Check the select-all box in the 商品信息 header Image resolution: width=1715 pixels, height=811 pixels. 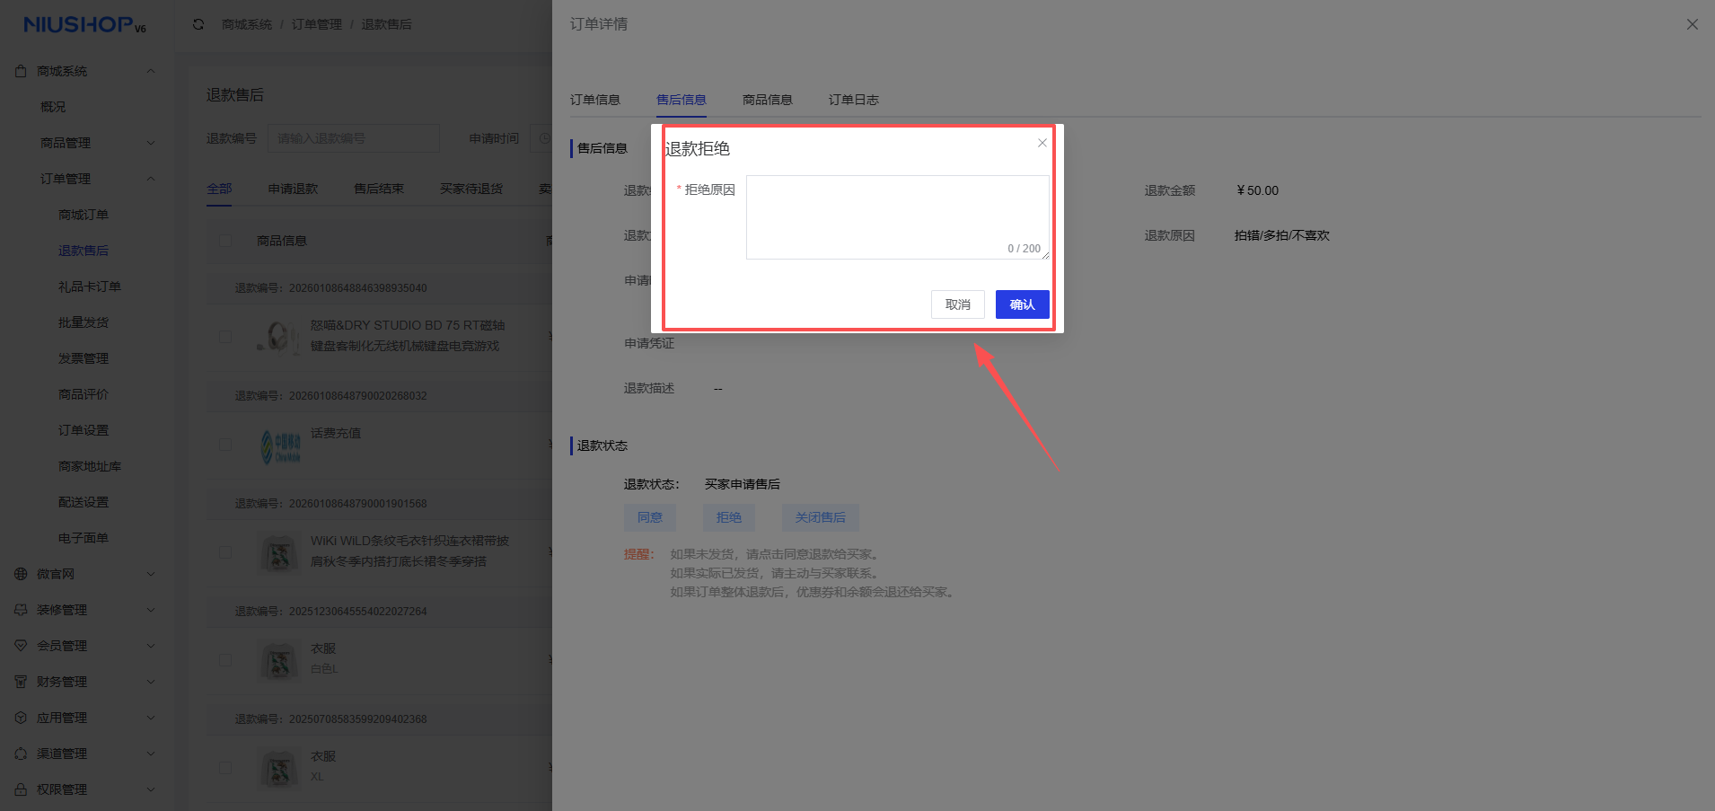point(225,240)
